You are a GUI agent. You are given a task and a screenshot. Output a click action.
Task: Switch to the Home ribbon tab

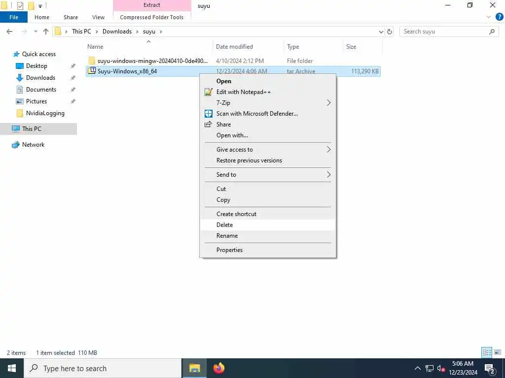coord(42,17)
